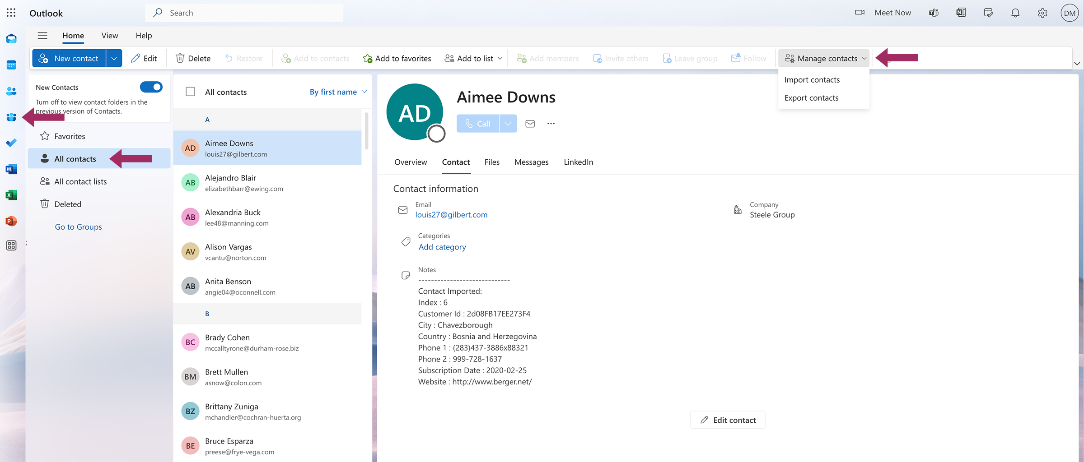Check the All contacts select-all checkbox

coord(191,92)
